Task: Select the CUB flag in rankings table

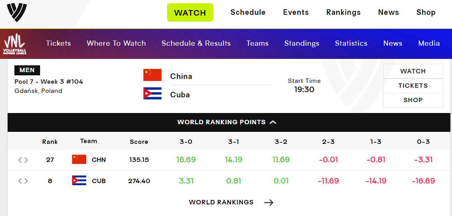Action: [79, 180]
